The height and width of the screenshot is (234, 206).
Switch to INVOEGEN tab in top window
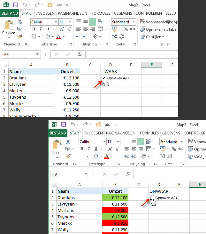[x=45, y=13]
